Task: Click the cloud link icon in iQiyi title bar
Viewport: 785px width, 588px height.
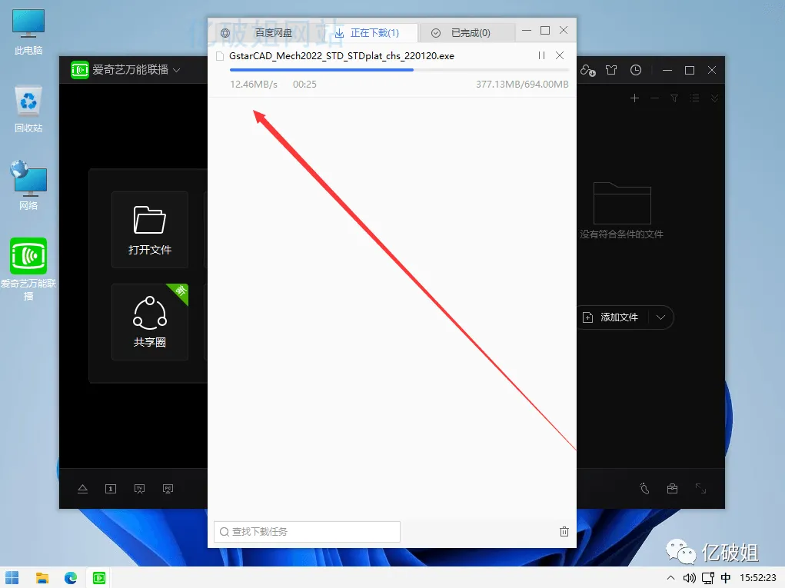Action: (587, 70)
